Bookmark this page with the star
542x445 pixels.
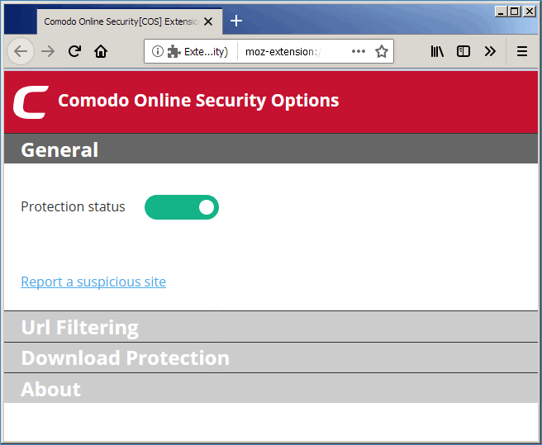[x=382, y=51]
